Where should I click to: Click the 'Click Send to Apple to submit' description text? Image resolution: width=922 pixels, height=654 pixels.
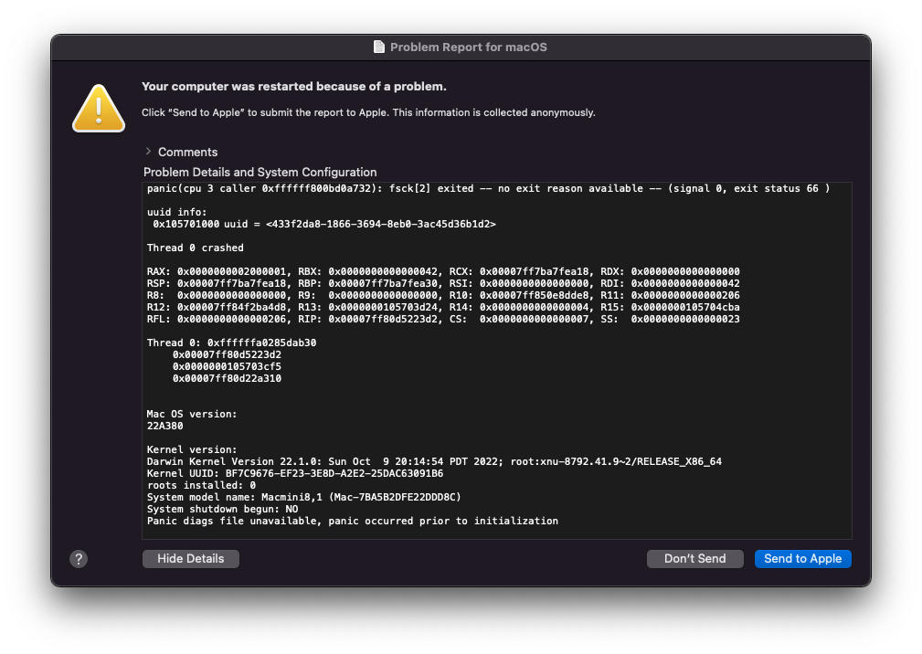368,112
